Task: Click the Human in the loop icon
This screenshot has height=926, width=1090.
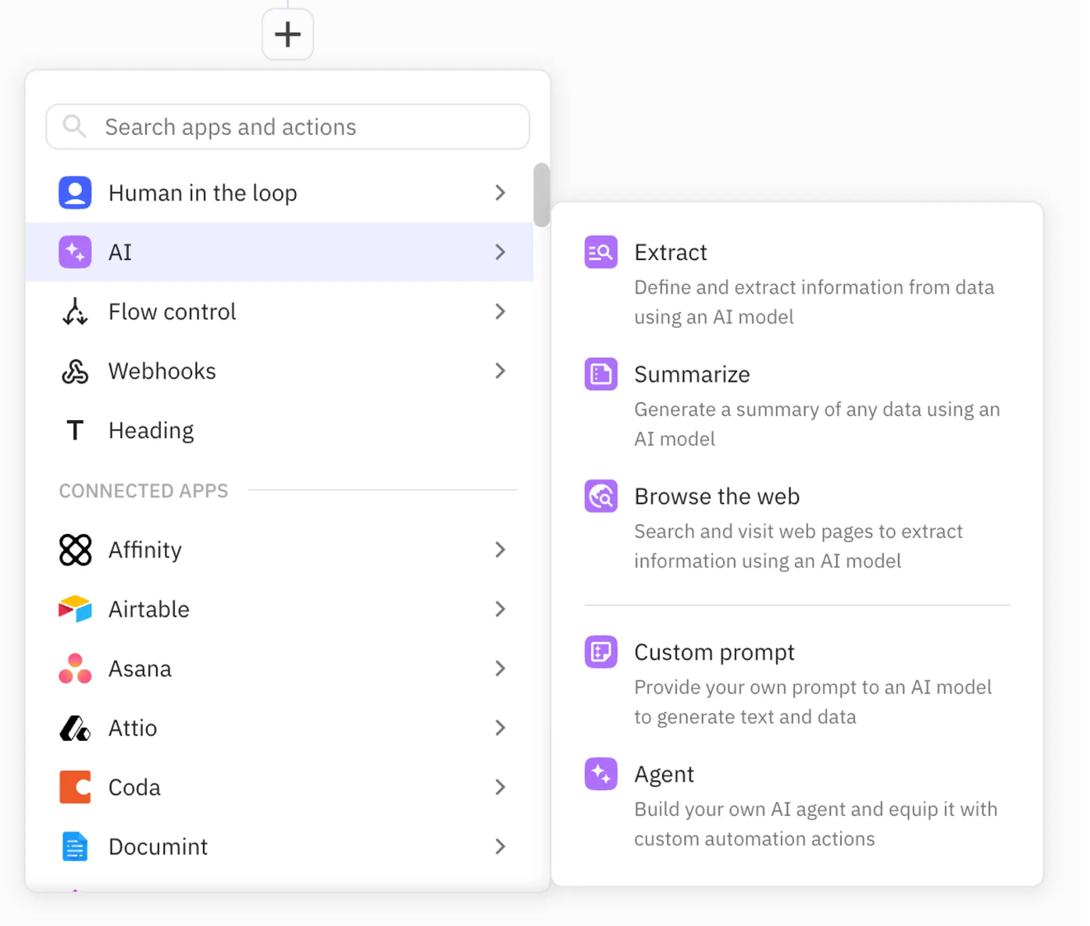Action: pos(75,193)
